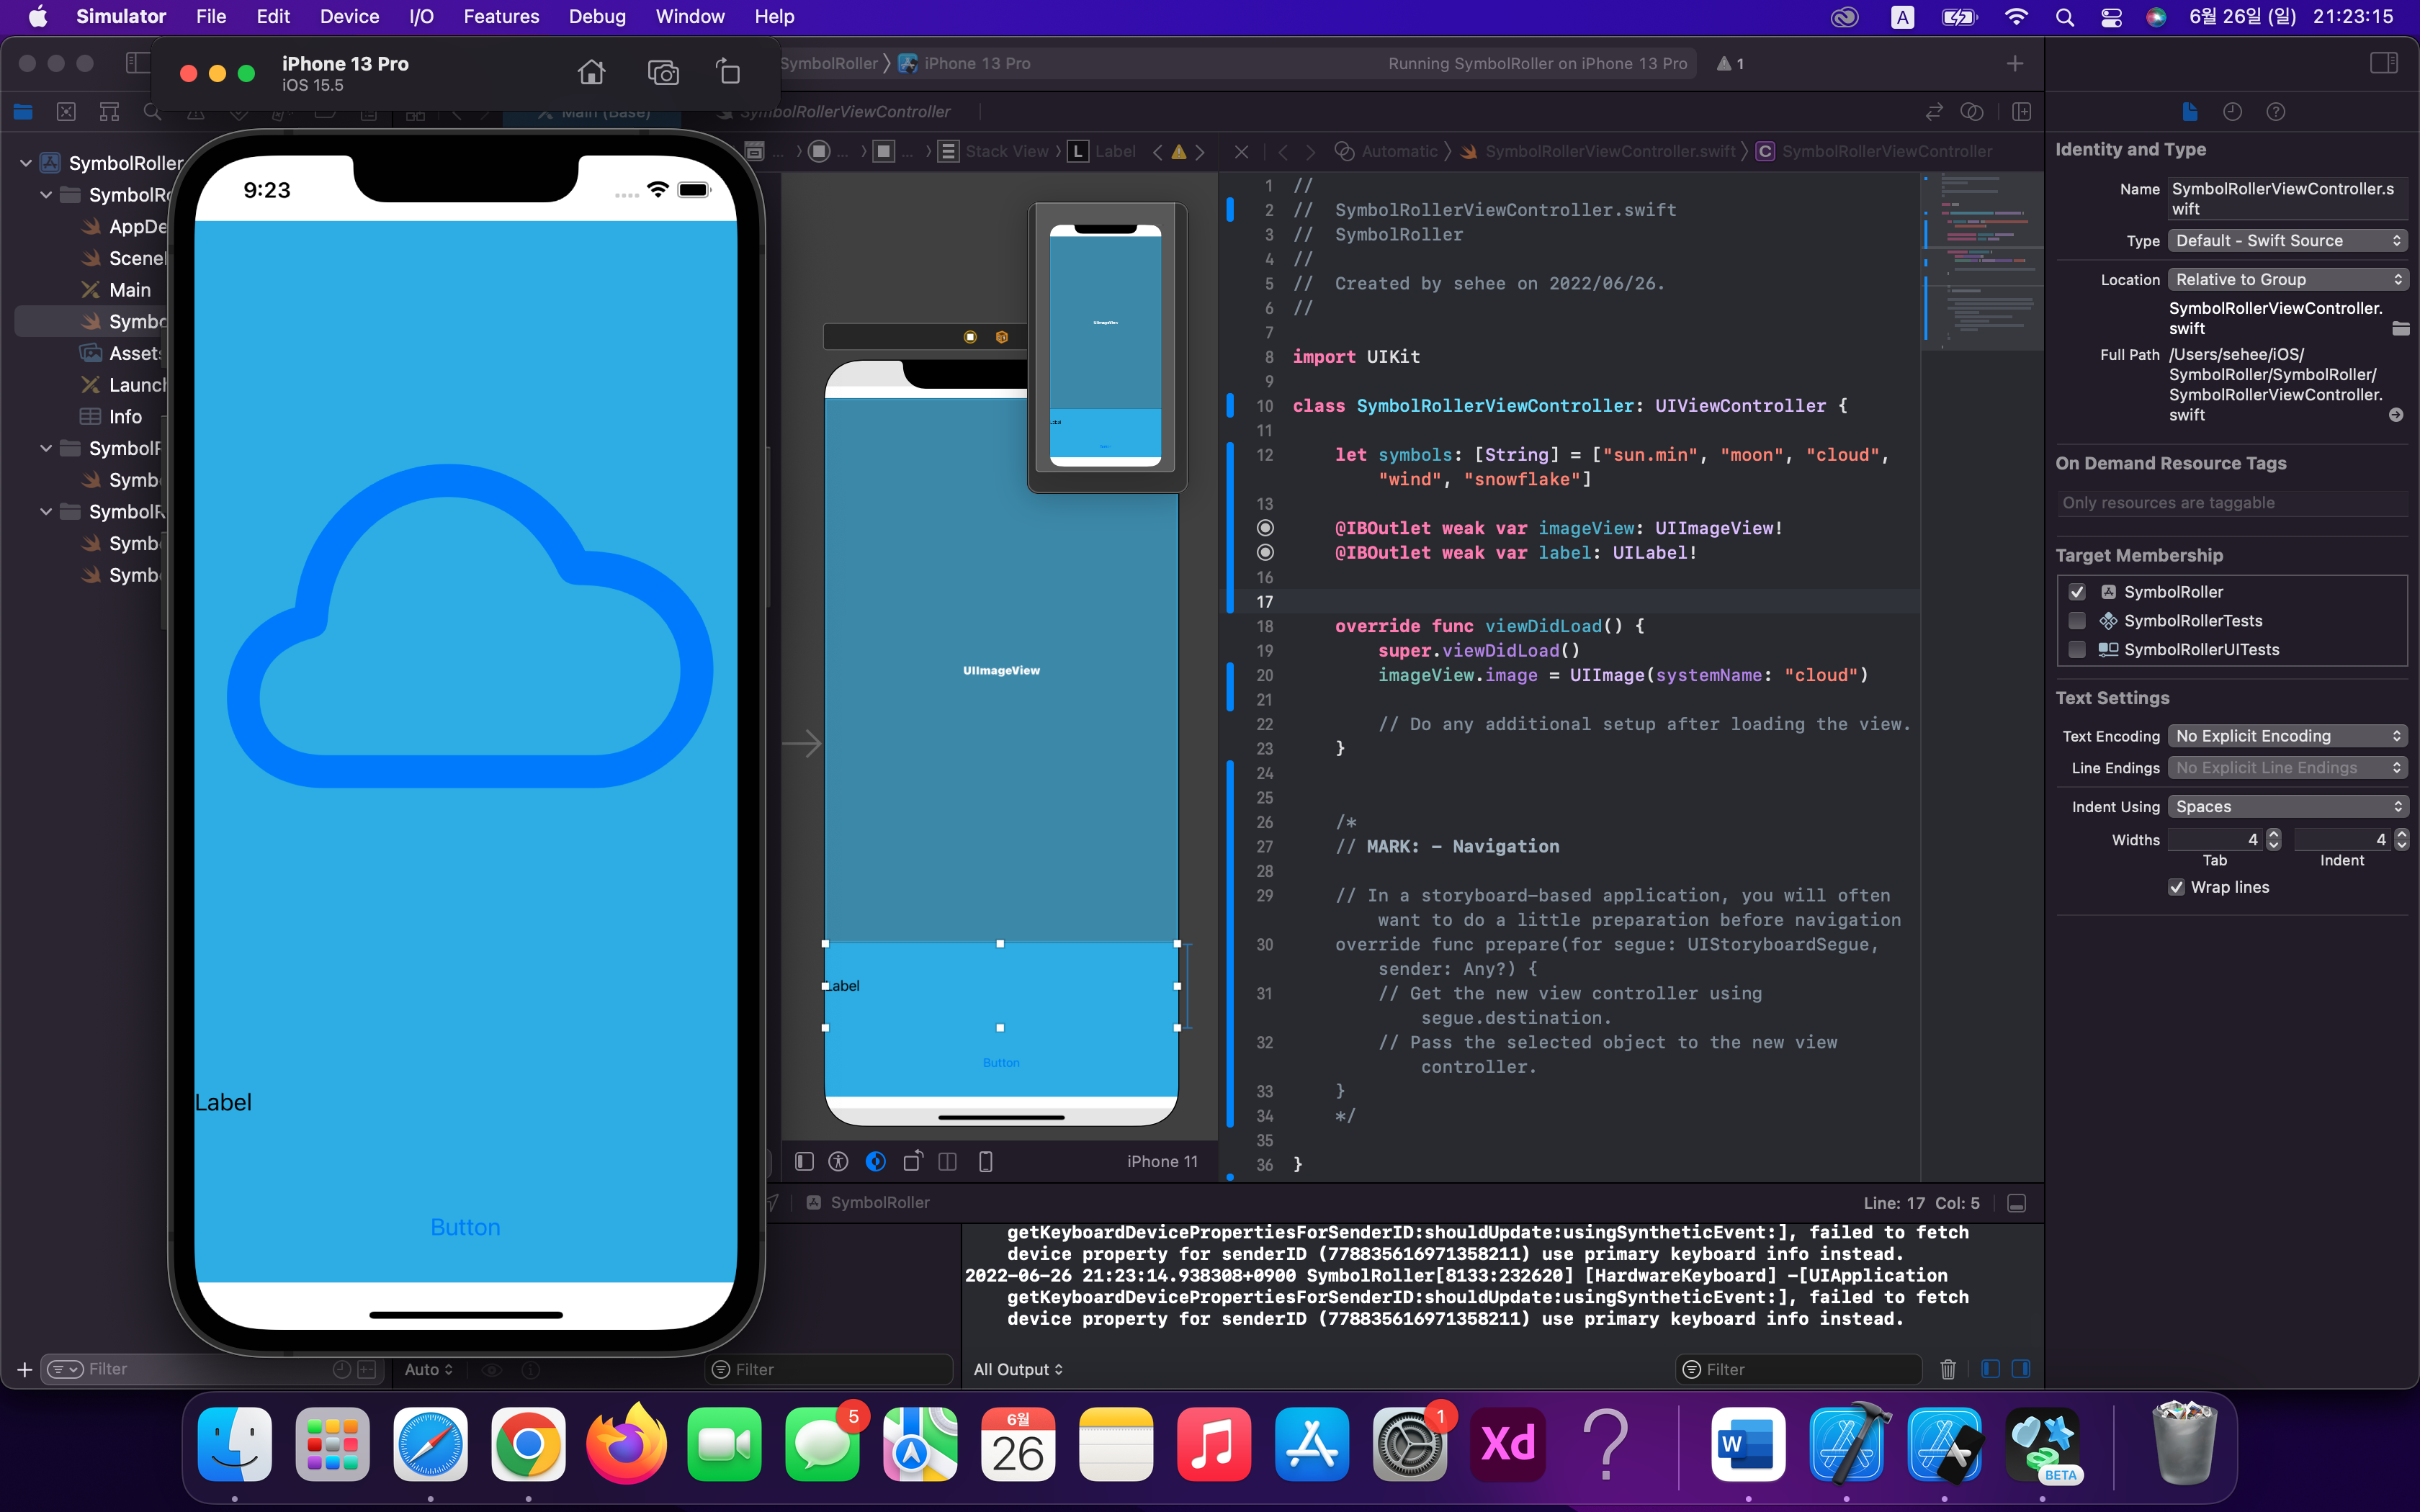Open the Quick Help inspector icon
The width and height of the screenshot is (2420, 1512).
2275,112
